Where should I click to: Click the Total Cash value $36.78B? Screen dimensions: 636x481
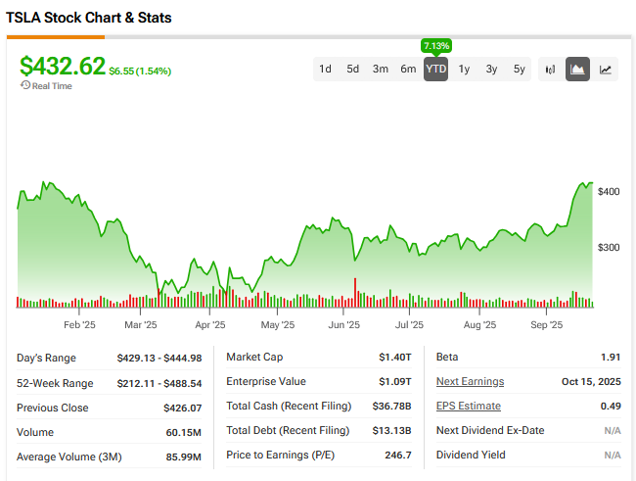[x=391, y=406]
